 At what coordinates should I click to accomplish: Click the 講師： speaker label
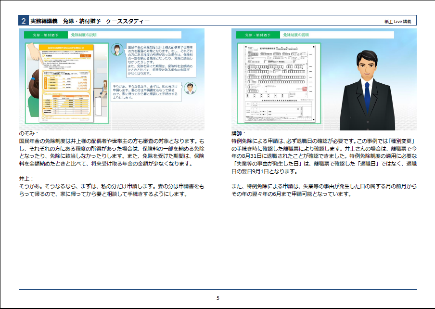point(239,133)
